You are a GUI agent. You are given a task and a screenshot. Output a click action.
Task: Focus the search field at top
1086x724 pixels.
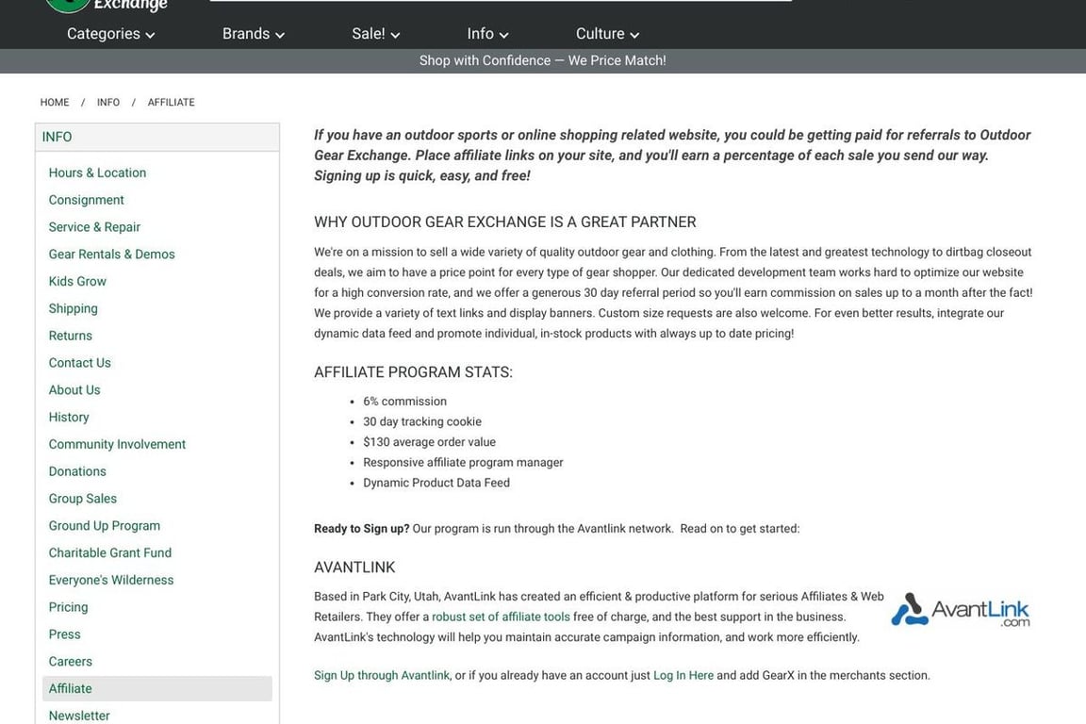(500, 1)
